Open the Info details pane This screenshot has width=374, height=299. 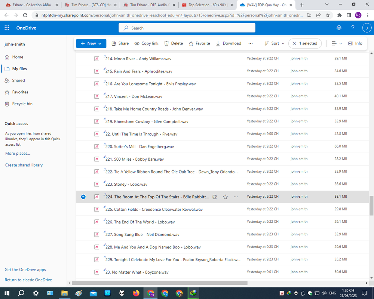point(355,43)
